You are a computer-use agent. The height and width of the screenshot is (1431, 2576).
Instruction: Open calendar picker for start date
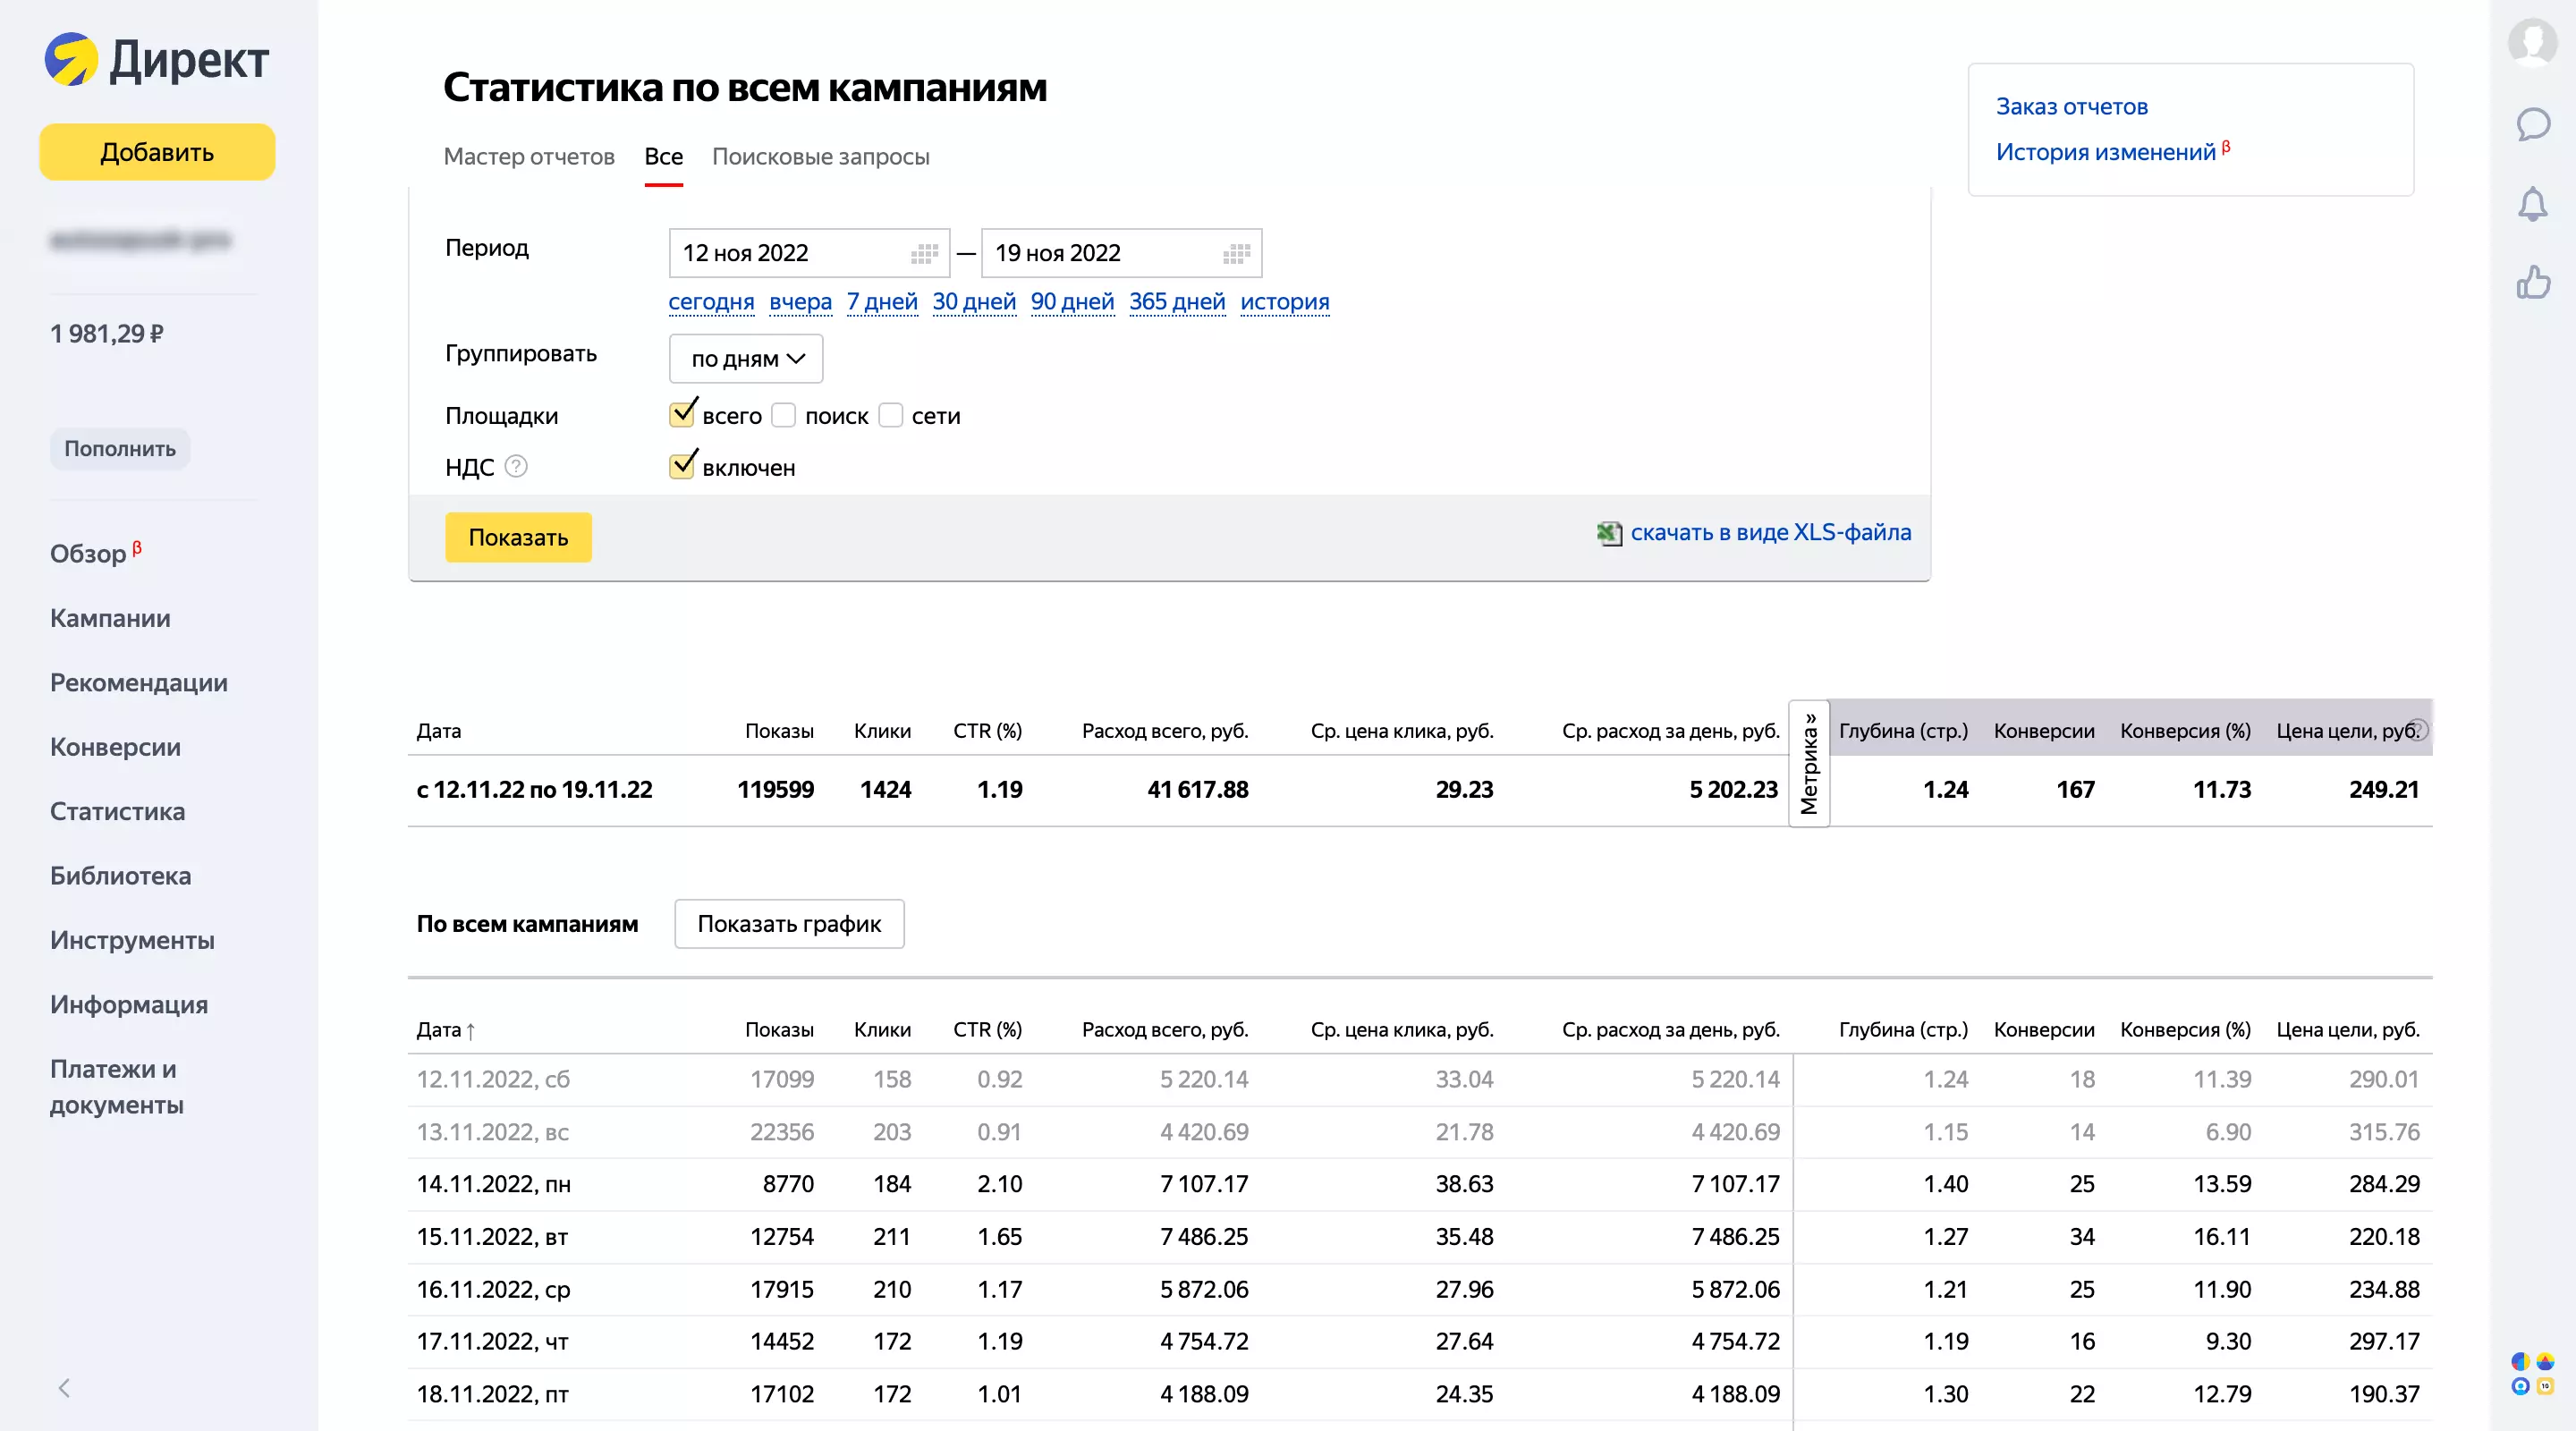(x=924, y=253)
